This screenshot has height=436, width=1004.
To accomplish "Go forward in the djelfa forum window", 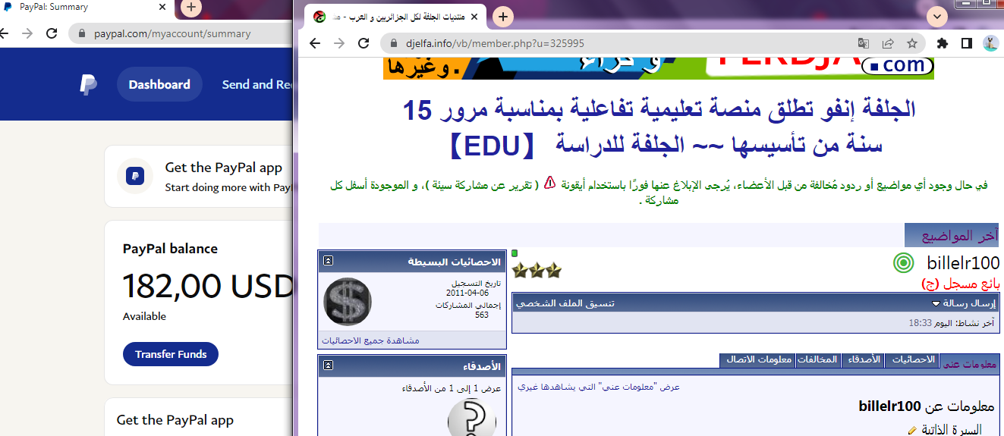I will [x=339, y=43].
